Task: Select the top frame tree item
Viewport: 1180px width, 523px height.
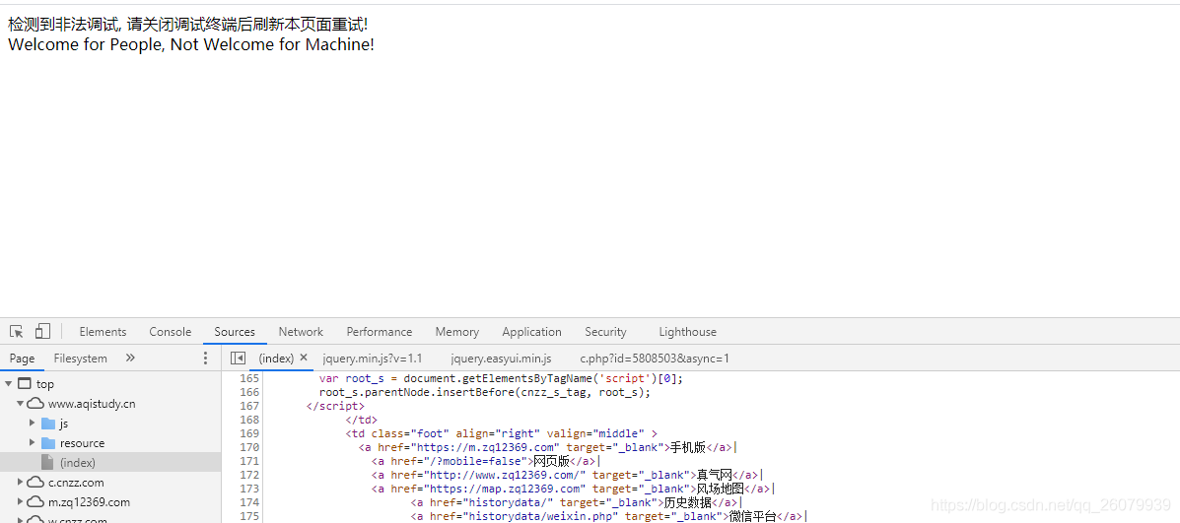Action: (45, 384)
